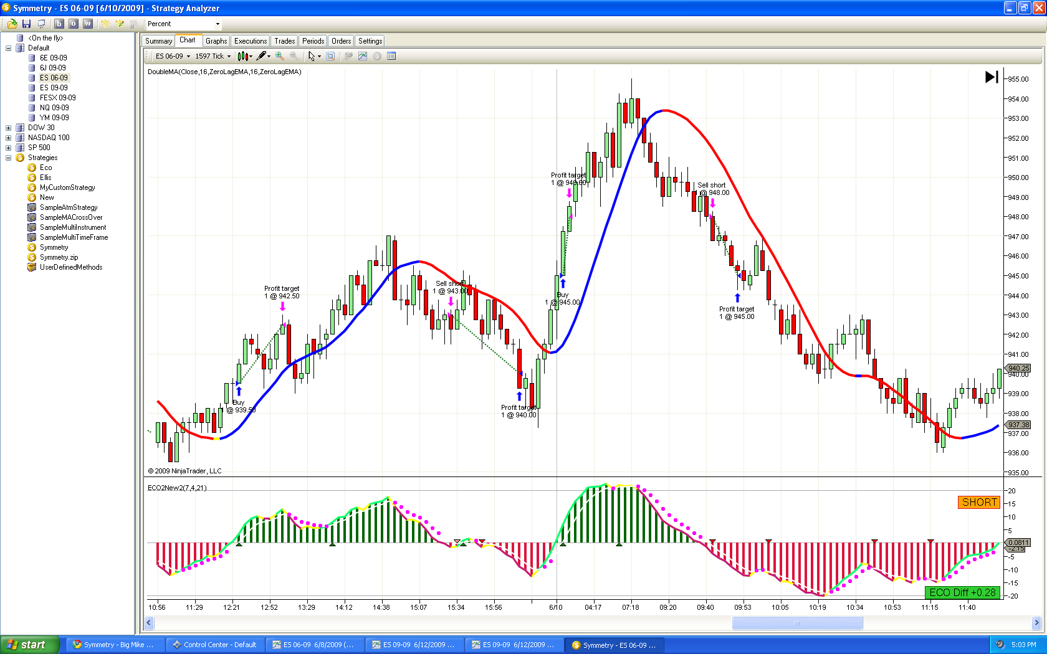Click the horizontal chart scrollbar thumb
Image resolution: width=1047 pixels, height=654 pixels.
797,623
